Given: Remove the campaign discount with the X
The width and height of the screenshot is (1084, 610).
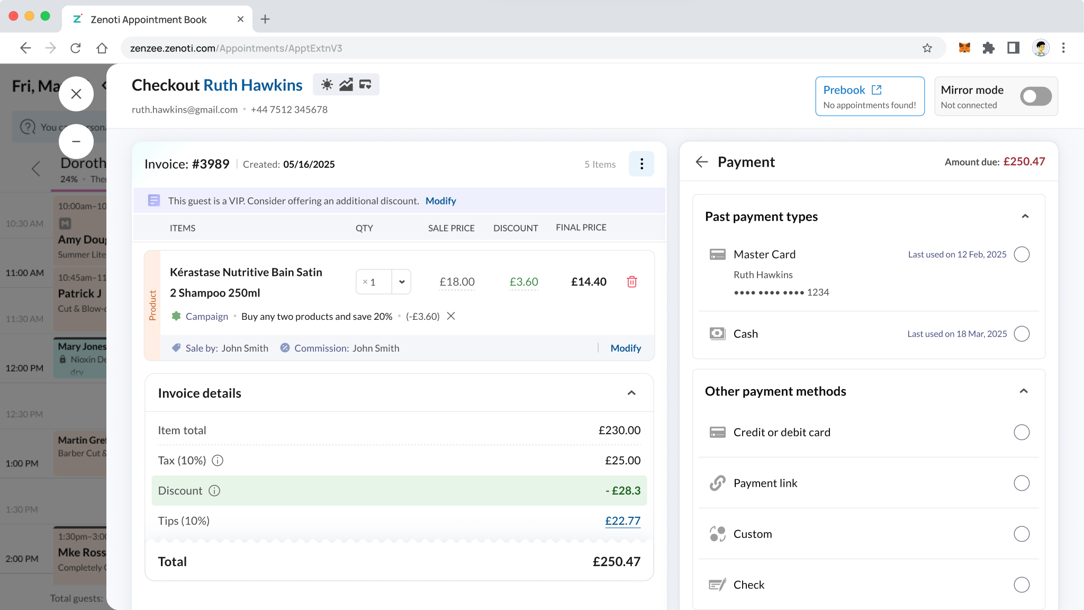Looking at the screenshot, I should tap(451, 316).
